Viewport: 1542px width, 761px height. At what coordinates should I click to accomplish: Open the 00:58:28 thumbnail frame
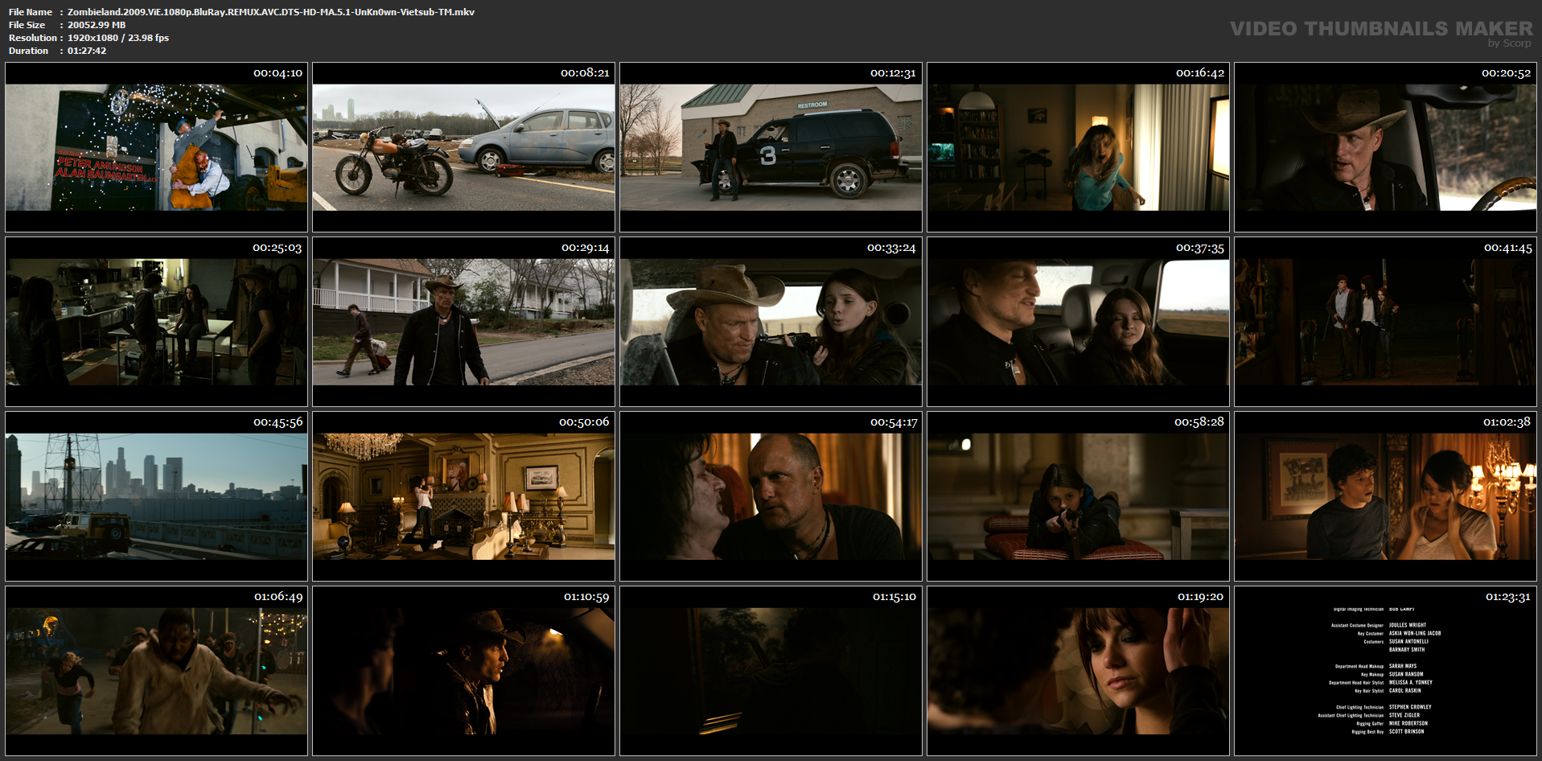(x=1078, y=496)
